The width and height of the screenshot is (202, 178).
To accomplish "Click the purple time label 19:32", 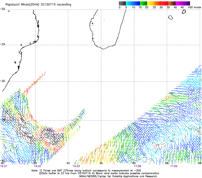I will [37, 166].
